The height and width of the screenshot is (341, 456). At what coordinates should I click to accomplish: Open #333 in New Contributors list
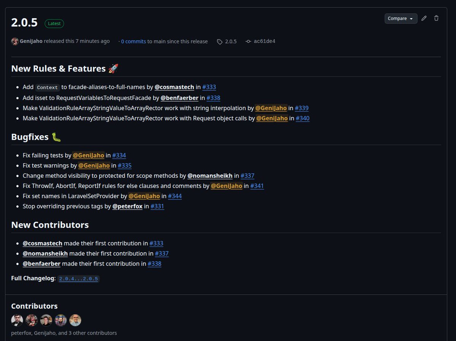click(156, 243)
